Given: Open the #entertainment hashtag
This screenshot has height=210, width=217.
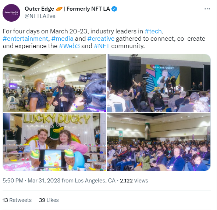Looking at the screenshot, I should pyautogui.click(x=25, y=39).
